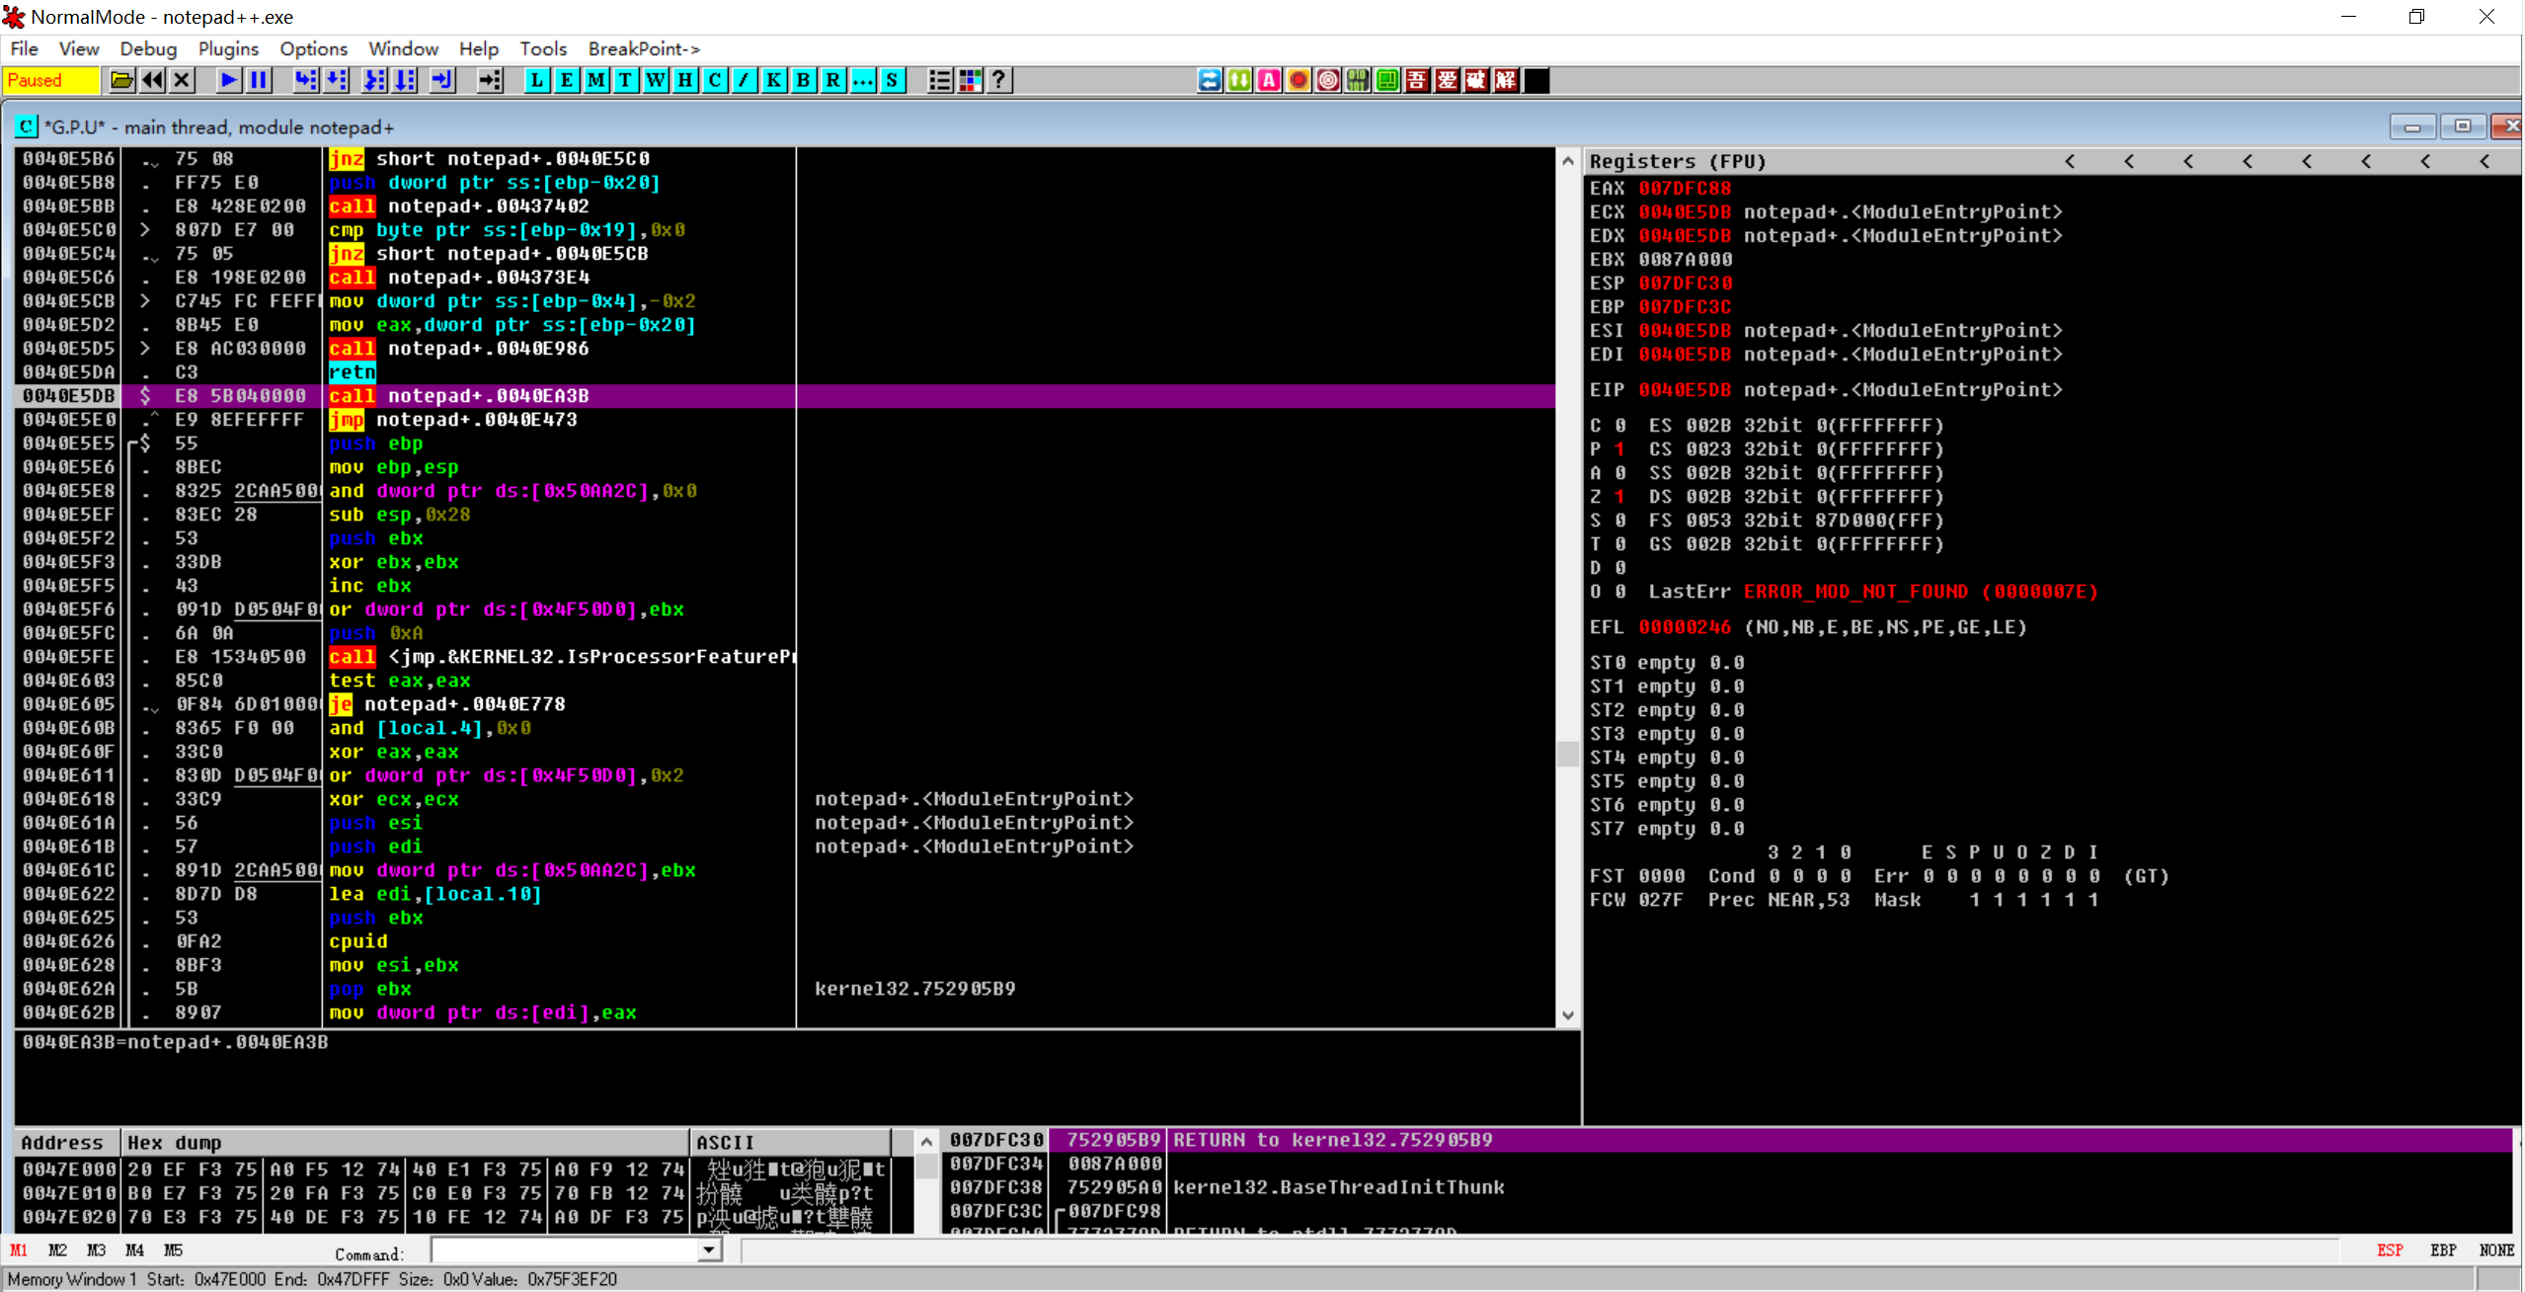Click Execute Till Return icon

442,80
